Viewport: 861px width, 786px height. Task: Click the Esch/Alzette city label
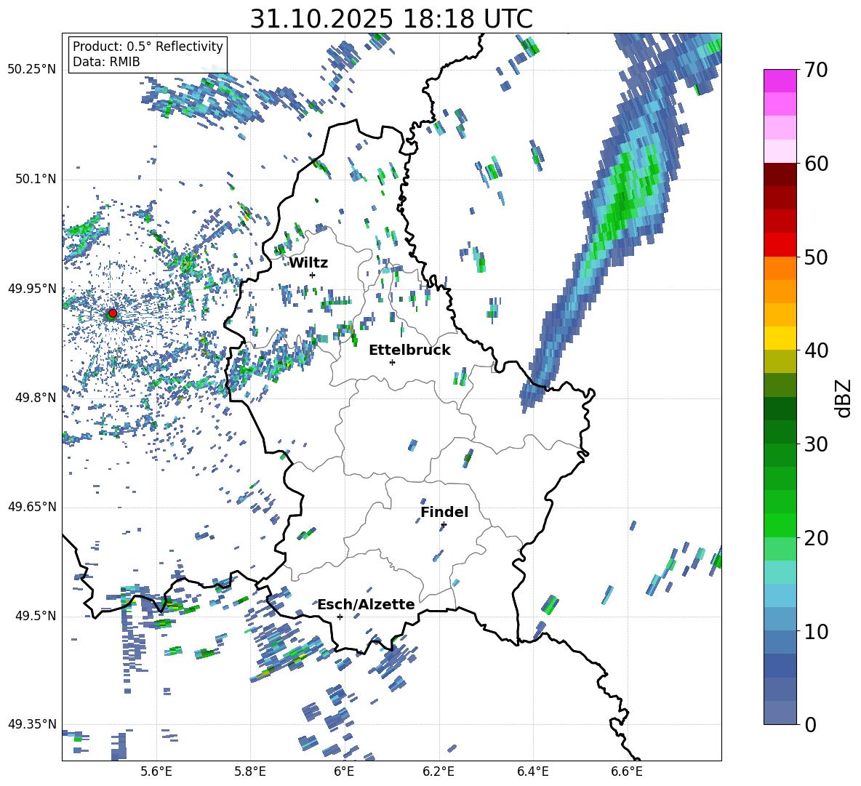point(366,604)
